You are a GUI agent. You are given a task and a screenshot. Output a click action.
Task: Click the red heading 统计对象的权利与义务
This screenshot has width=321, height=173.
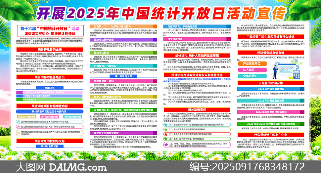pos(50,141)
